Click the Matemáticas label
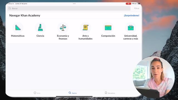Image resolution: width=178 pixels, height=100 pixels. [x=18, y=36]
